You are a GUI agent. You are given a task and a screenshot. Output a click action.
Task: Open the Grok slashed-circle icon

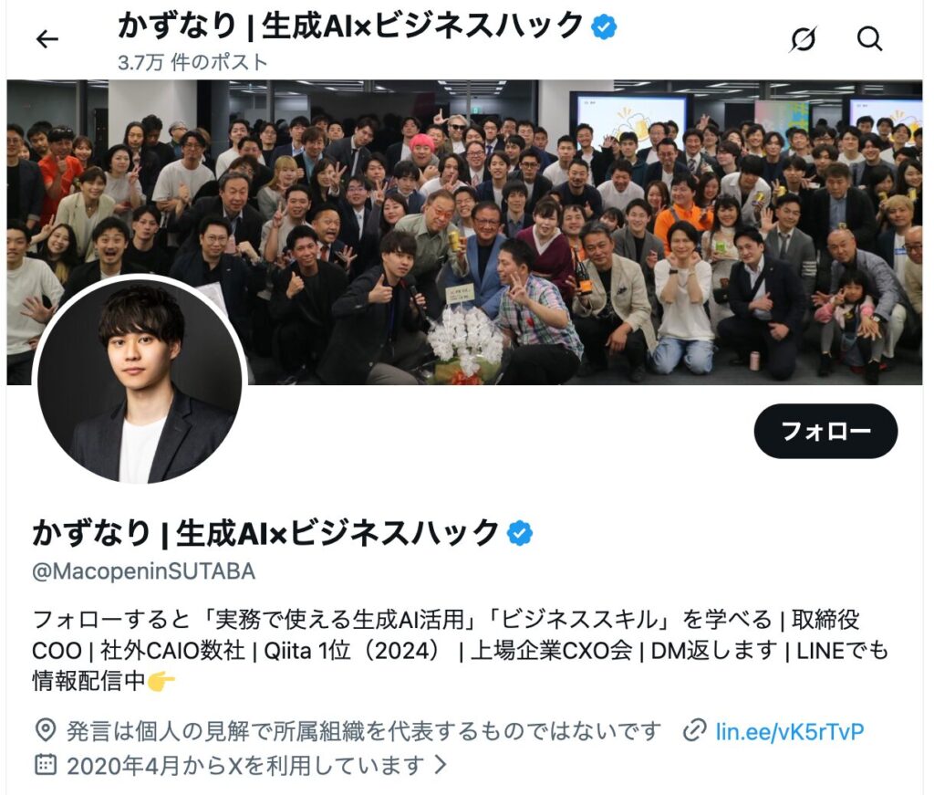coord(803,39)
